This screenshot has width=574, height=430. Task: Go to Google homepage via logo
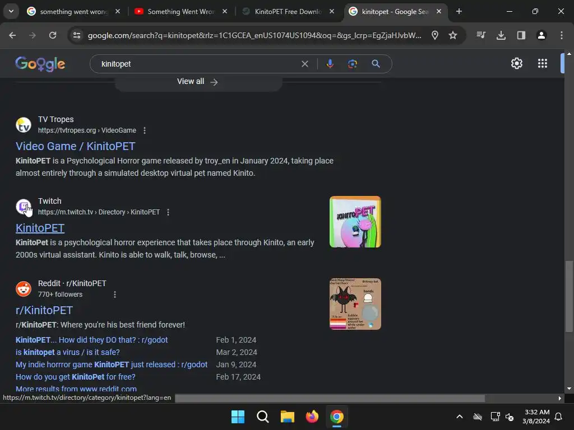pyautogui.click(x=40, y=64)
